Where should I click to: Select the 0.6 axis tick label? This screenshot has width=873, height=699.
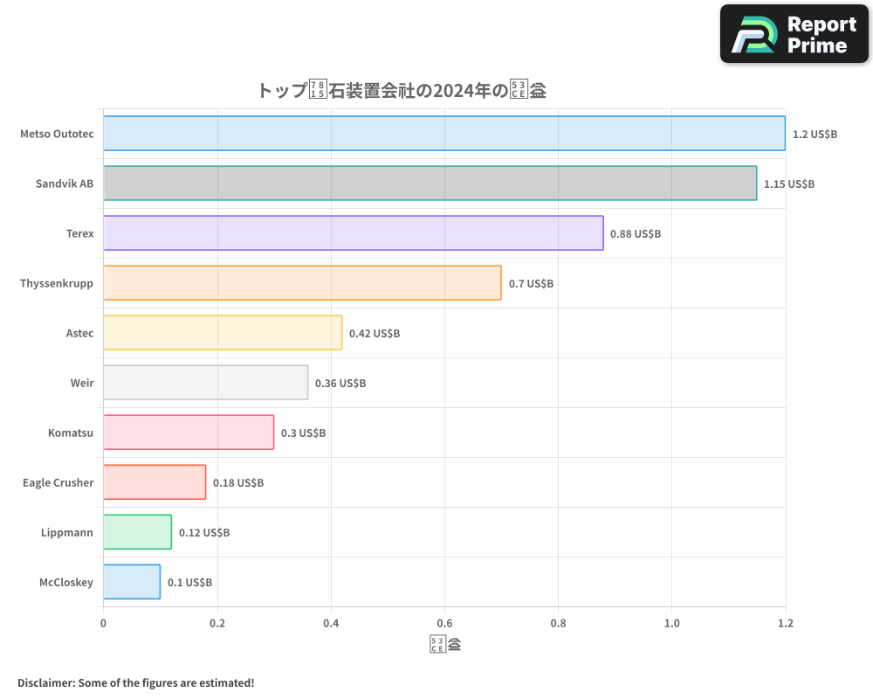coord(444,624)
